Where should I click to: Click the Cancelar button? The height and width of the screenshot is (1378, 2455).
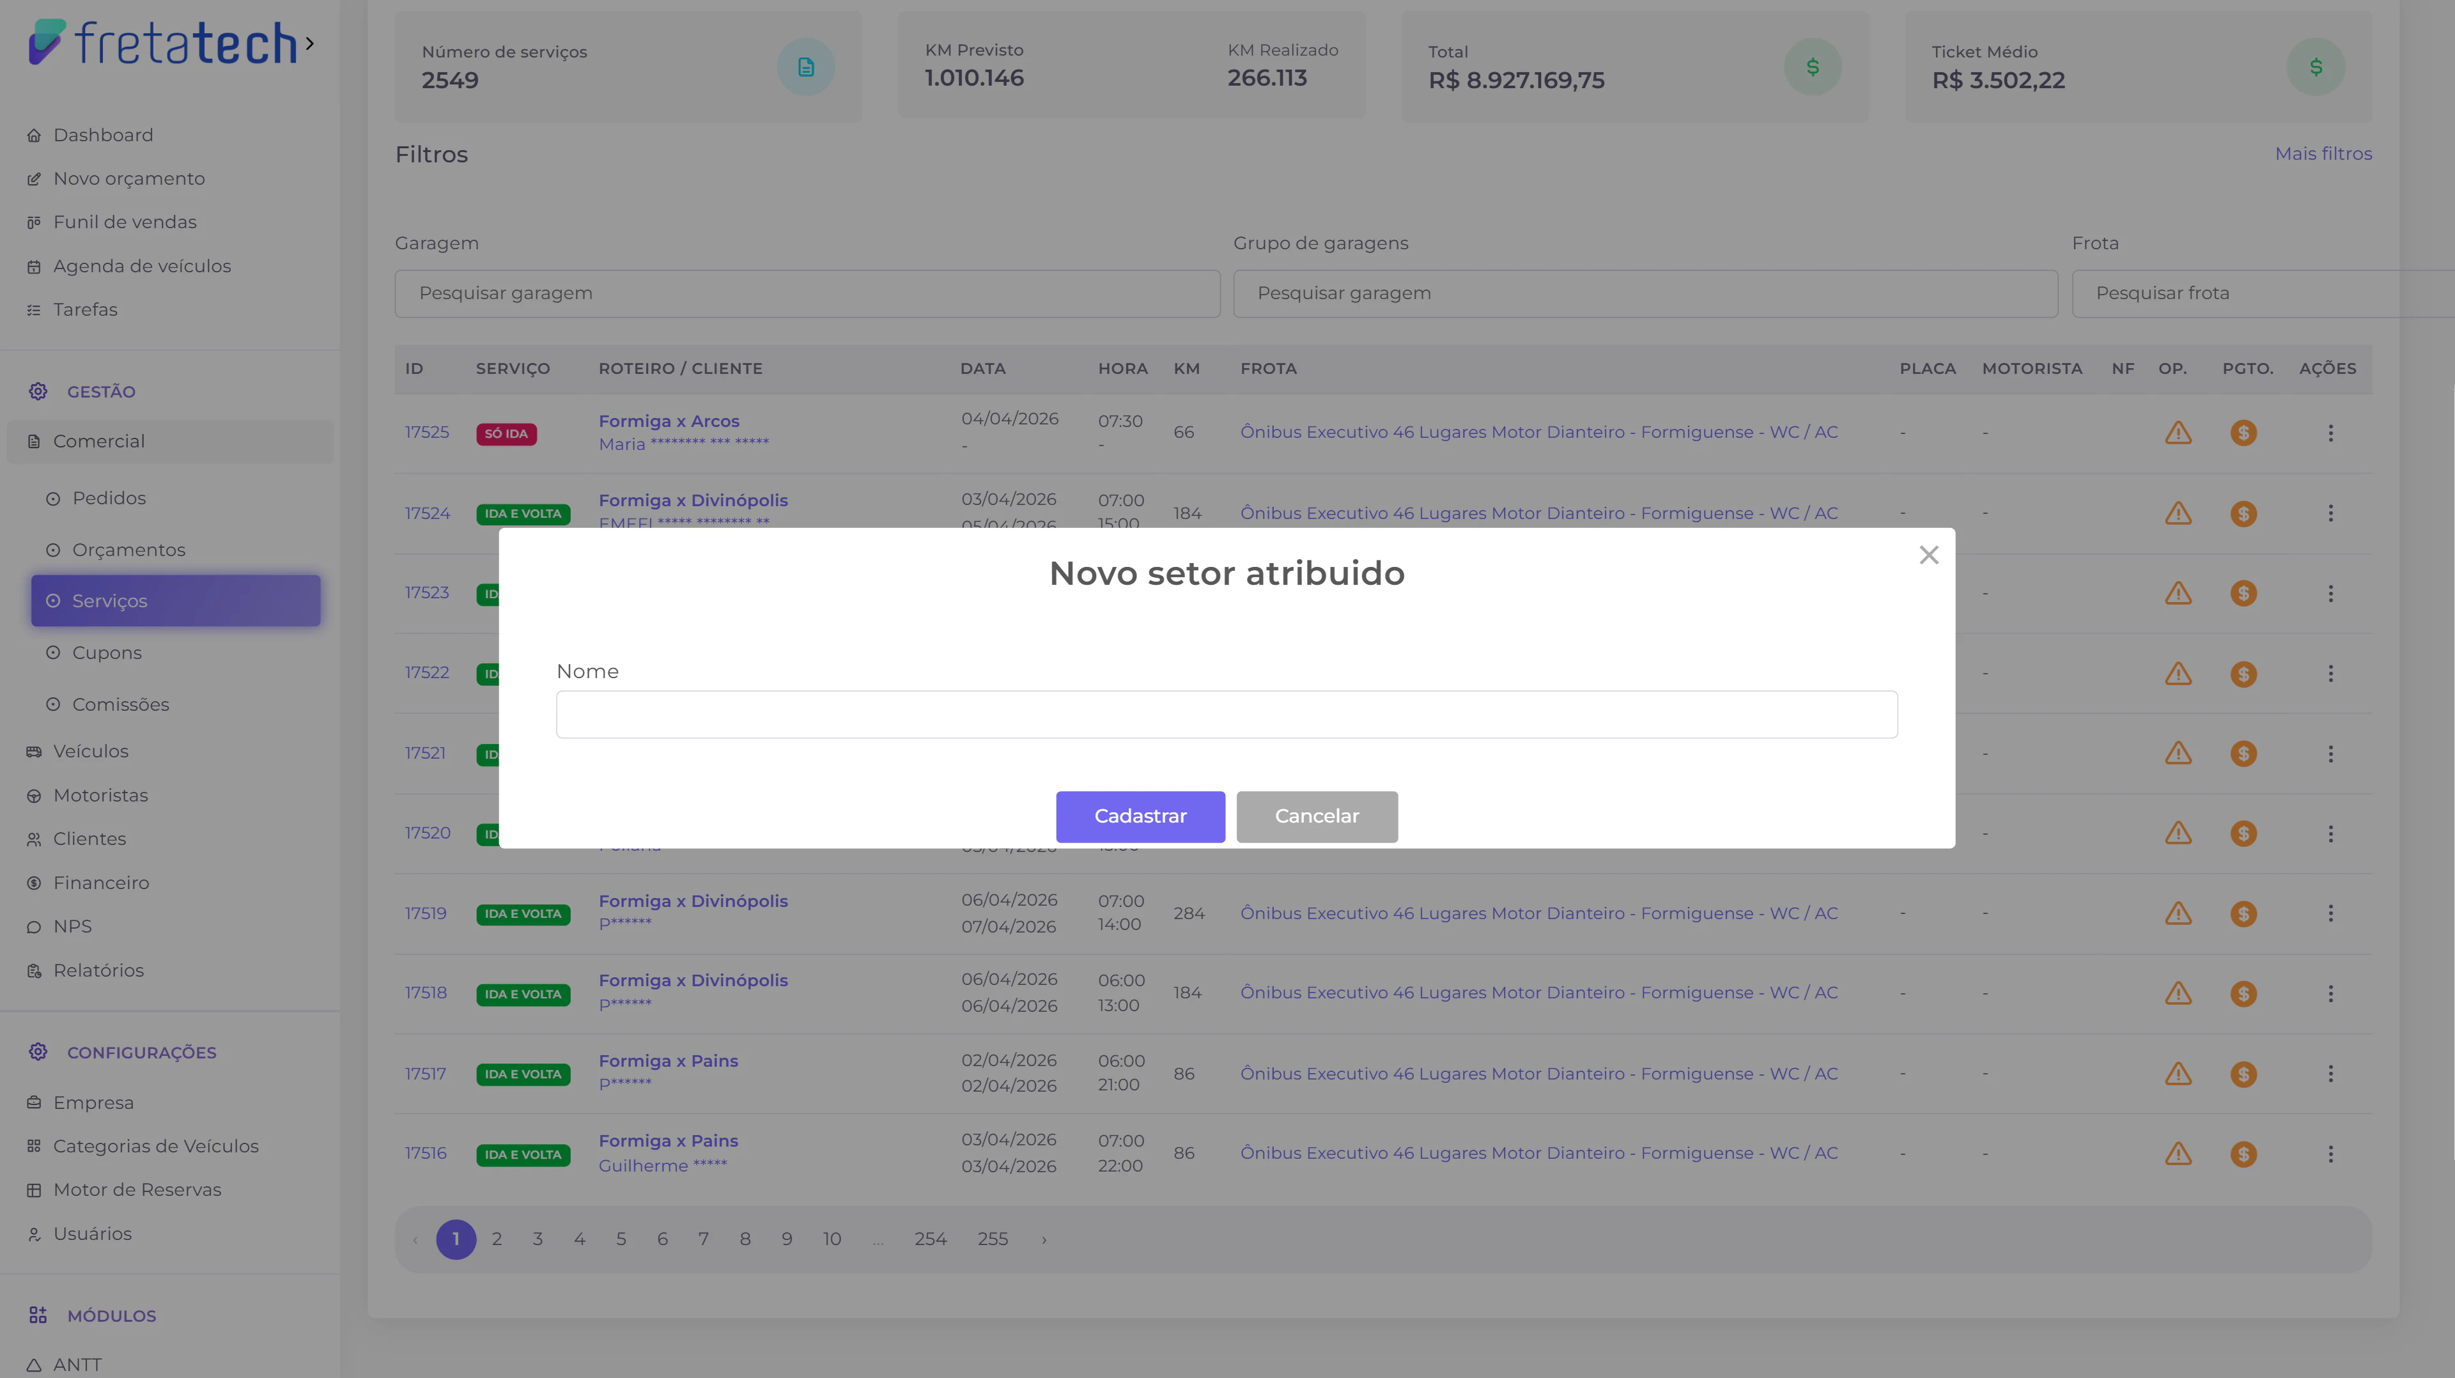click(x=1316, y=816)
